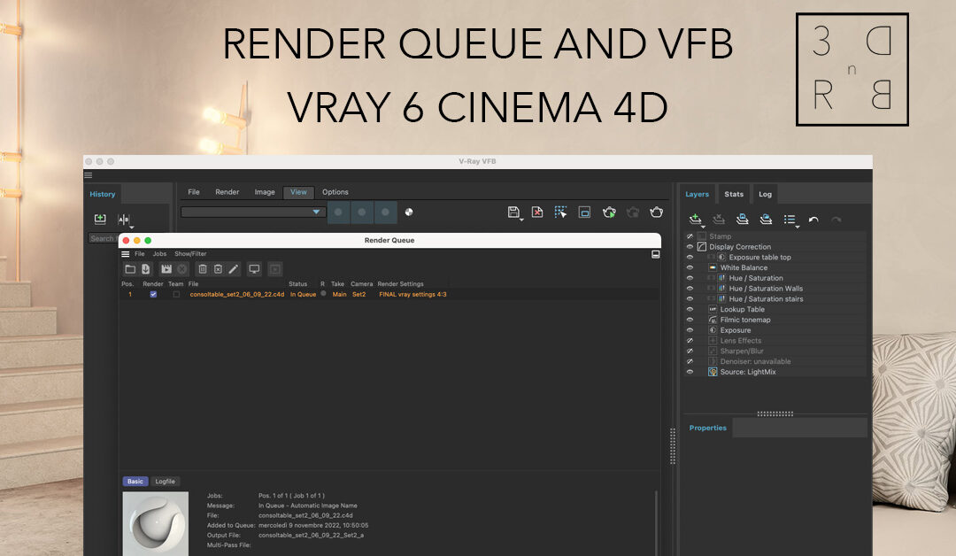Click the delete all jobs icon
956x556 pixels.
click(218, 269)
